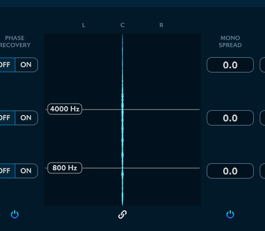Turn ON phase recovery for top band
This screenshot has height=231, width=265.
tap(26, 65)
